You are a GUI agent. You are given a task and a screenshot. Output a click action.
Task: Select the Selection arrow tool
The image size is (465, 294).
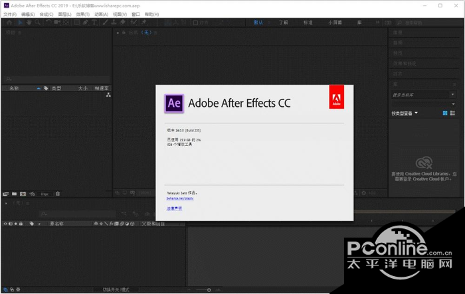pyautogui.click(x=20, y=23)
